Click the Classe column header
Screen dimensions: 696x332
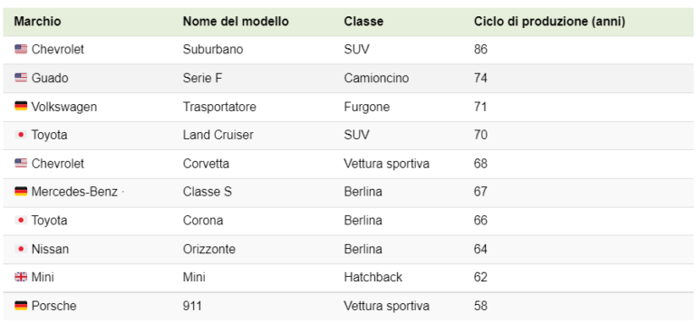coord(363,22)
